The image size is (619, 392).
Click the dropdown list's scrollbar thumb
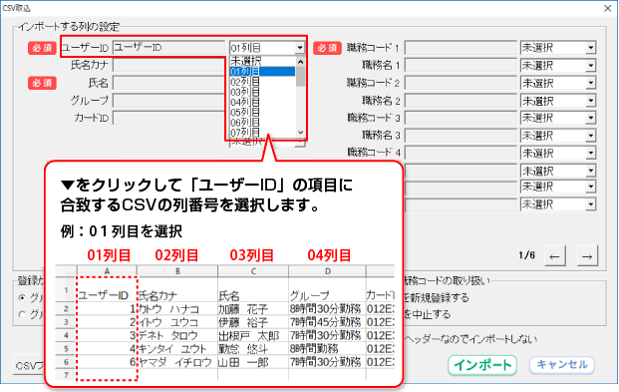pos(300,76)
